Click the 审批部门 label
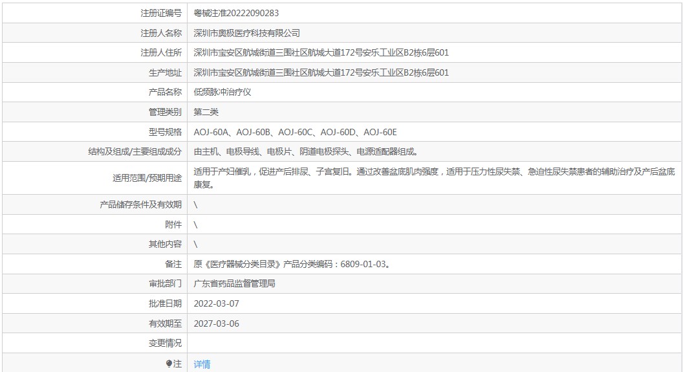The image size is (683, 372). coord(165,283)
